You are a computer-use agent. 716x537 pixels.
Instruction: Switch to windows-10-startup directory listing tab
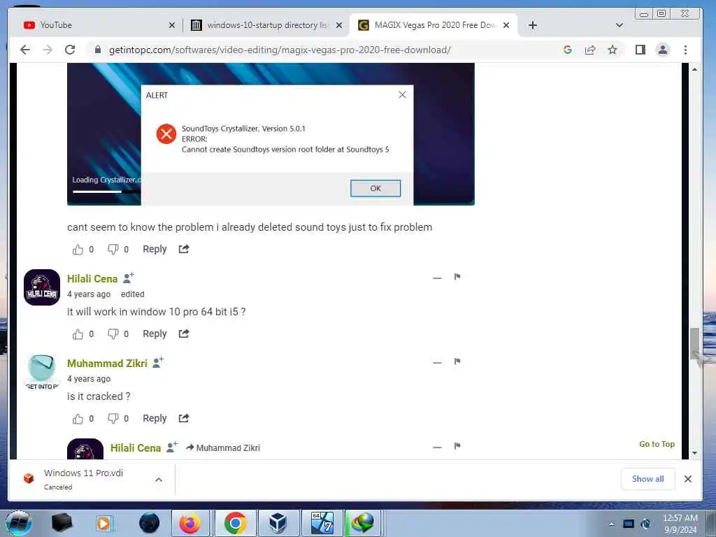tap(267, 25)
